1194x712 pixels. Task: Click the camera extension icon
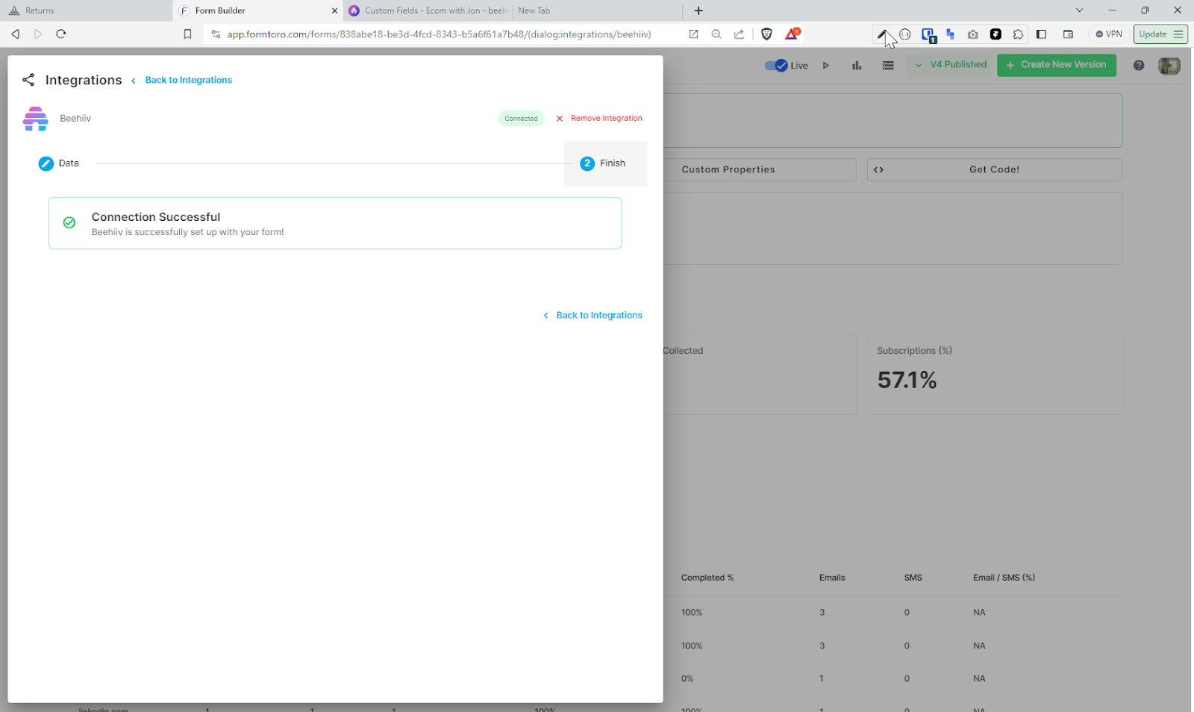(x=973, y=34)
